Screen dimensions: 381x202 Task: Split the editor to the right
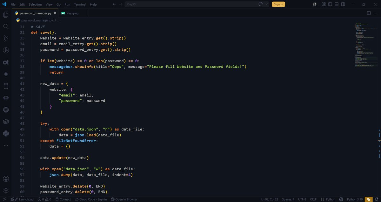(x=369, y=13)
